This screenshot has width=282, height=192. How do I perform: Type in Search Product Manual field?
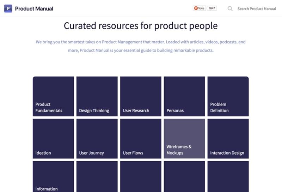tap(256, 8)
